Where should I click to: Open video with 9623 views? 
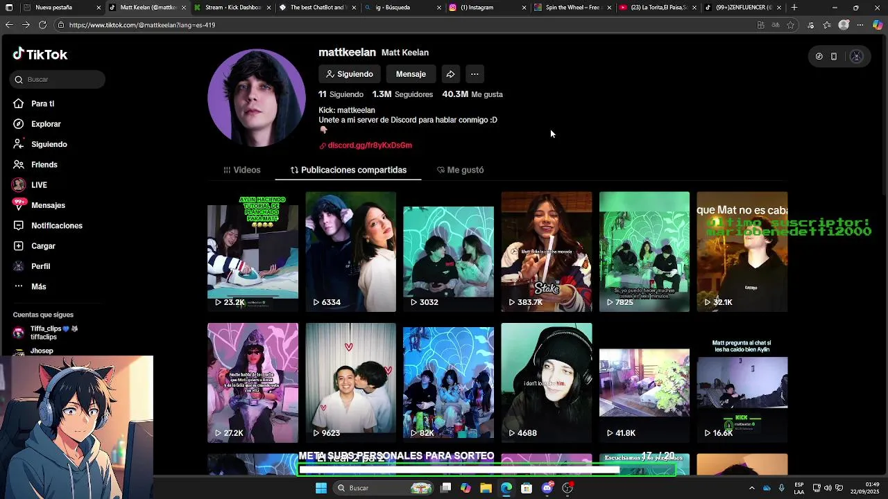350,383
